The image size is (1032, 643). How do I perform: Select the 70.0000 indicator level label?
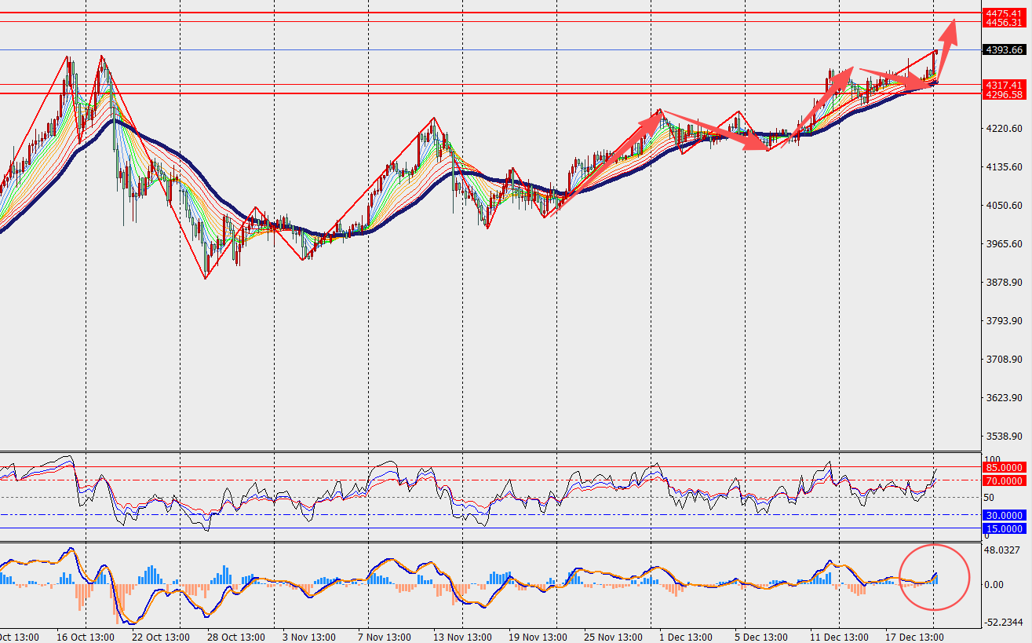(1005, 480)
